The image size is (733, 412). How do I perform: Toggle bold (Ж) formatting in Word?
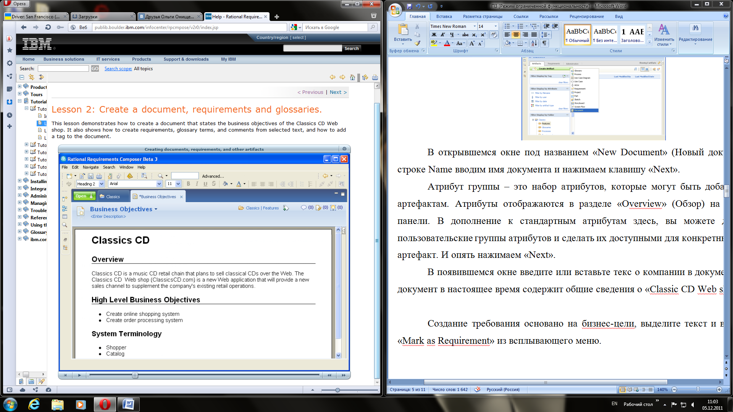pyautogui.click(x=434, y=35)
